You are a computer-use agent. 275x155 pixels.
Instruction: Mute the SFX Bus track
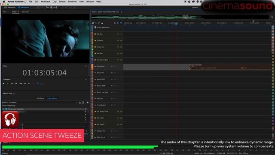pyautogui.click(x=118, y=40)
